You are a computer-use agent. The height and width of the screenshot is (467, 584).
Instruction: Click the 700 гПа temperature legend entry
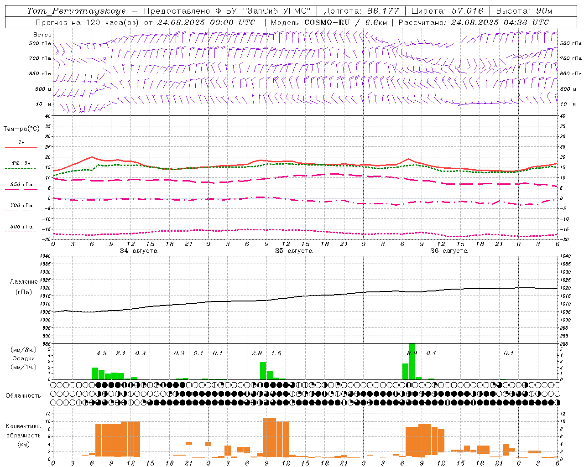pyautogui.click(x=21, y=206)
